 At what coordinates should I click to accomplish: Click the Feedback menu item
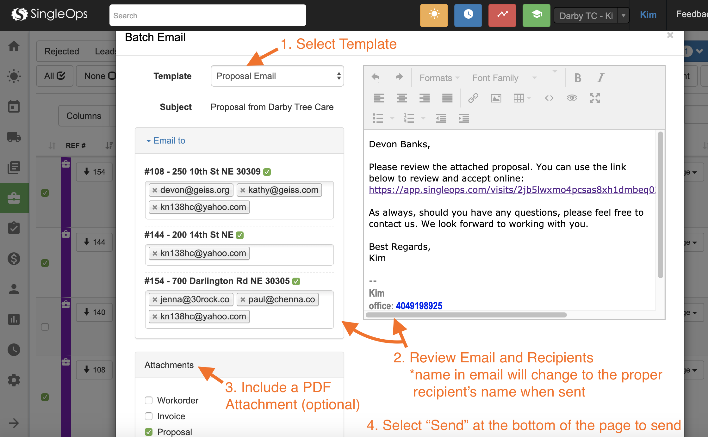coord(692,14)
